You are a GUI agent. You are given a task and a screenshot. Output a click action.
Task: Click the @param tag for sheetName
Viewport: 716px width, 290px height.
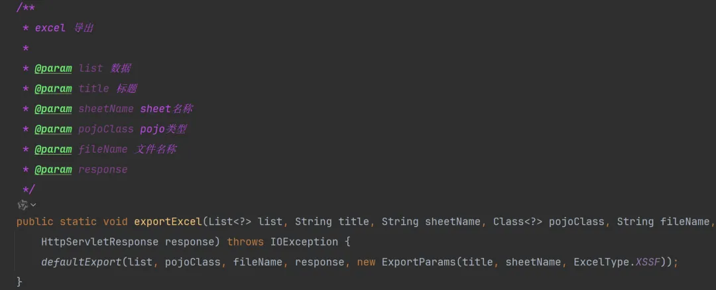53,109
